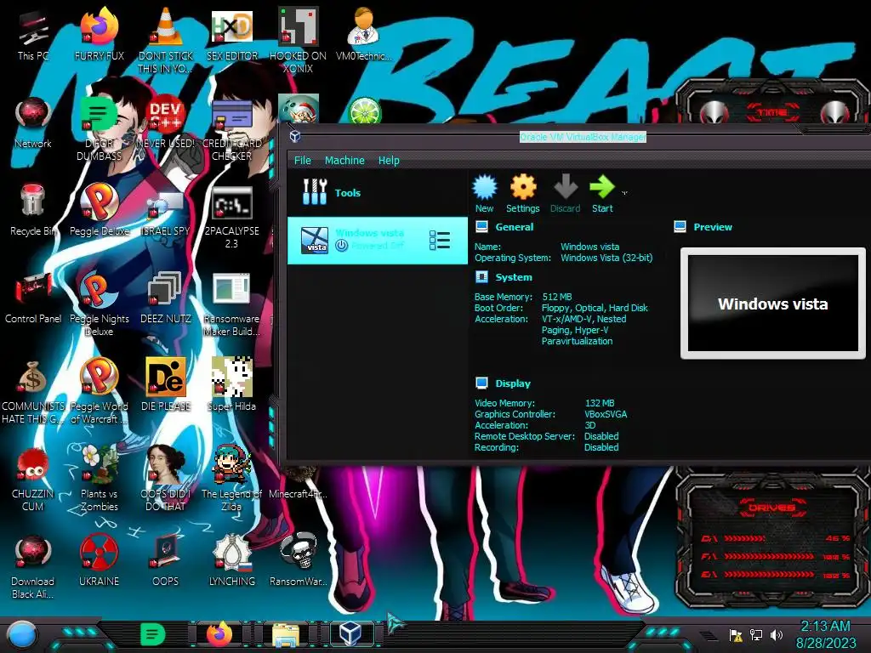The width and height of the screenshot is (871, 653).
Task: Click the General section header
Action: [x=514, y=227]
